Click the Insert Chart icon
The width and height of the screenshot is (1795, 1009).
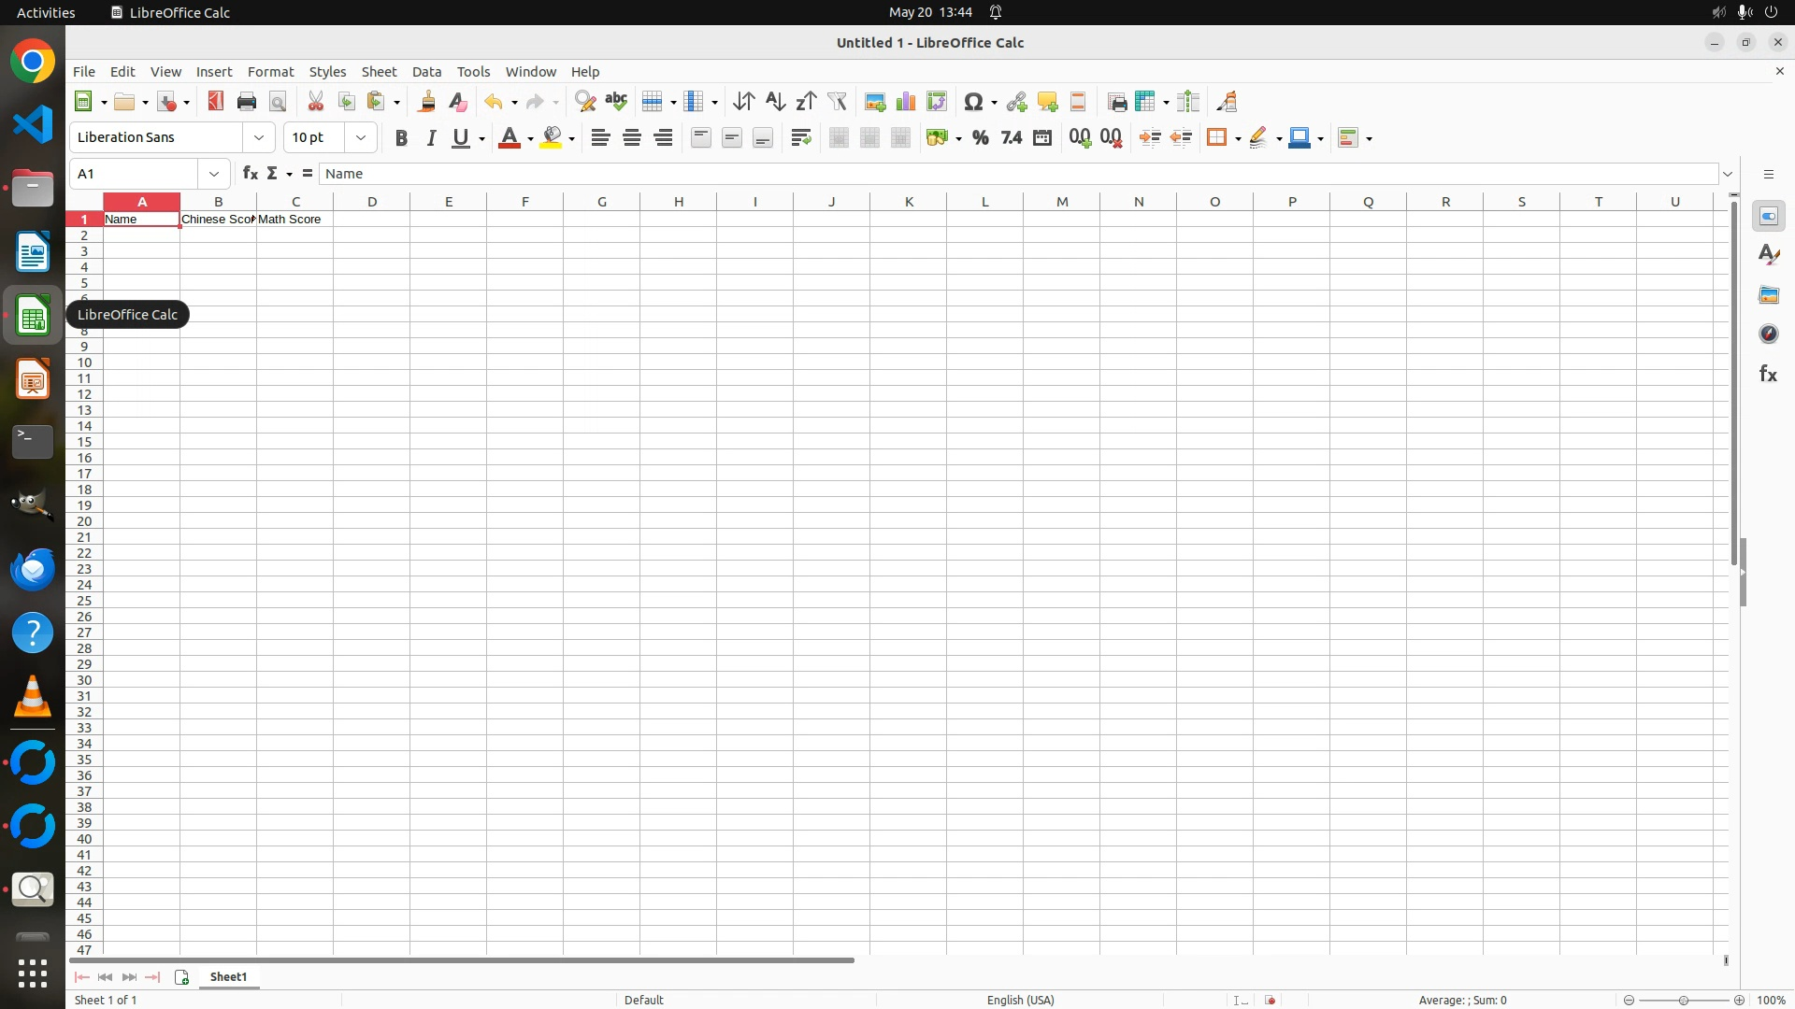905,102
